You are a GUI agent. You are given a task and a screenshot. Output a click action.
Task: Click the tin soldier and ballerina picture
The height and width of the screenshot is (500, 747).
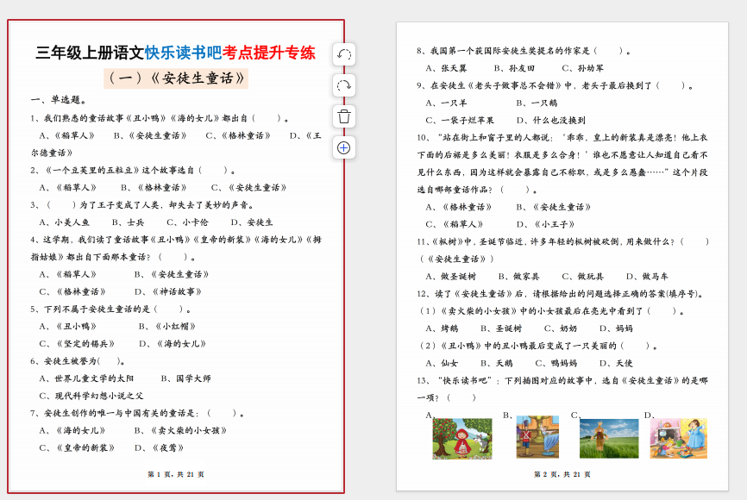click(537, 437)
